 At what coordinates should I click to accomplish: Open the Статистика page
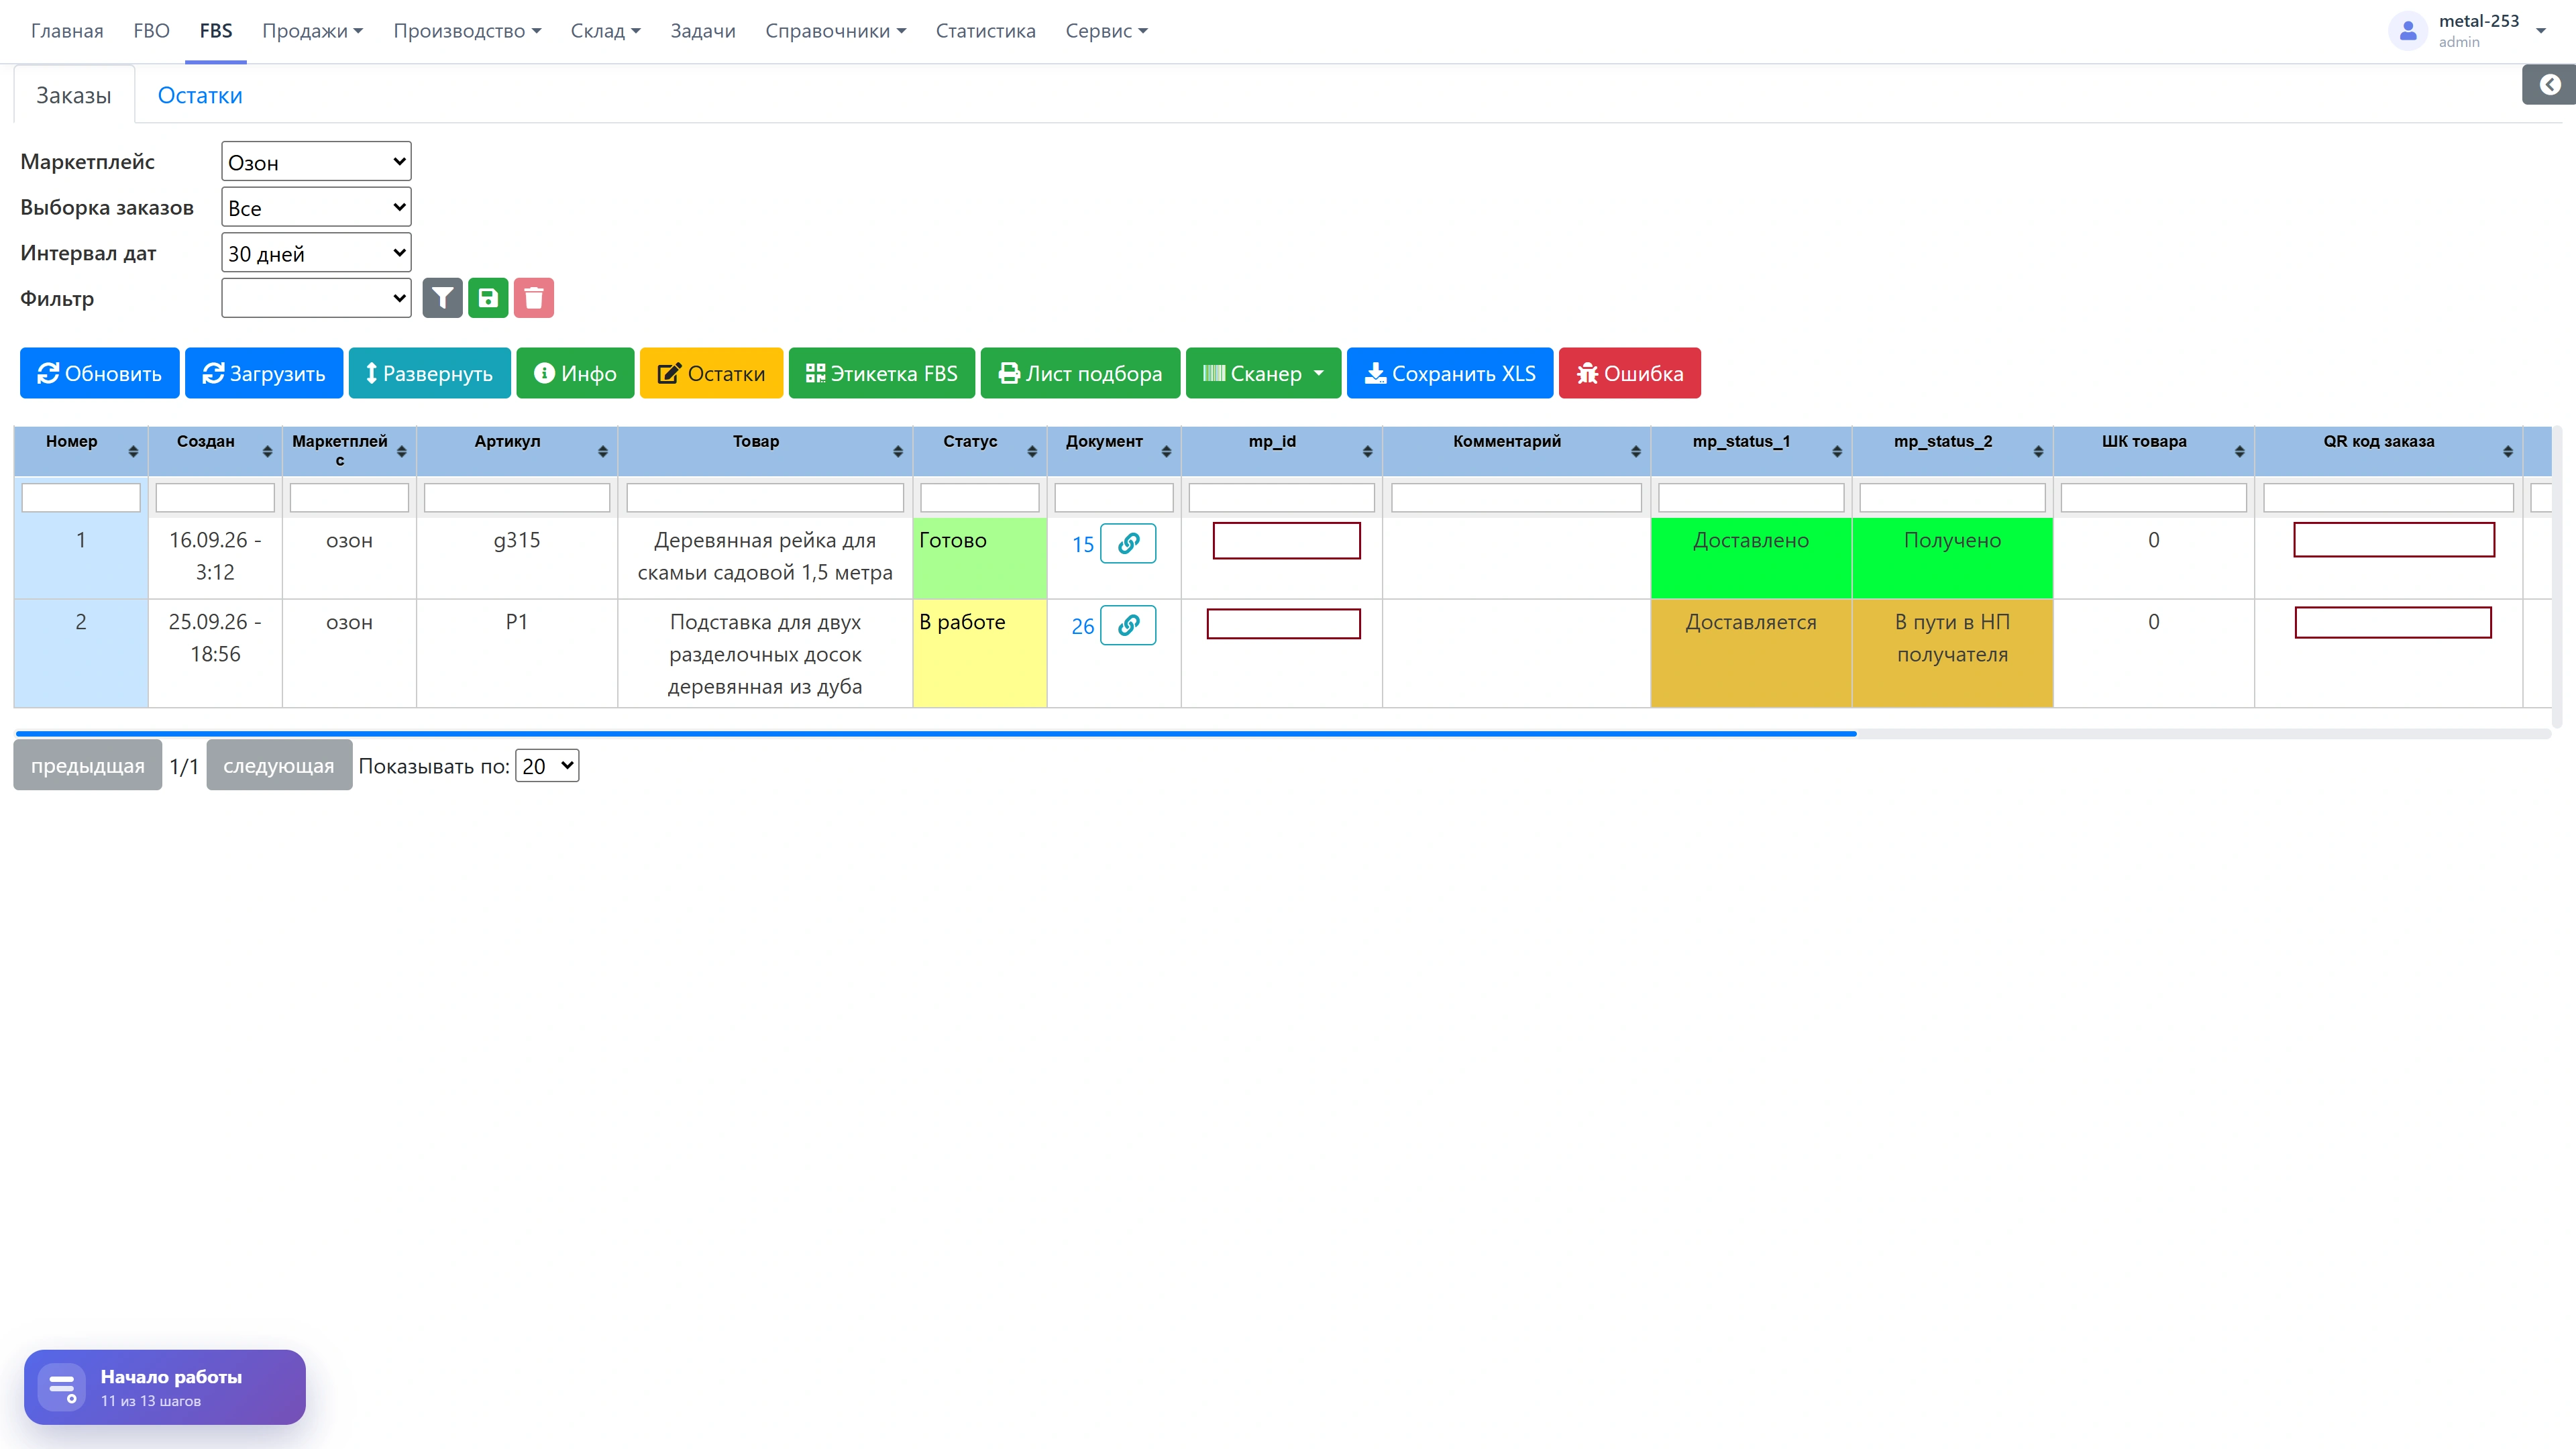(x=985, y=31)
